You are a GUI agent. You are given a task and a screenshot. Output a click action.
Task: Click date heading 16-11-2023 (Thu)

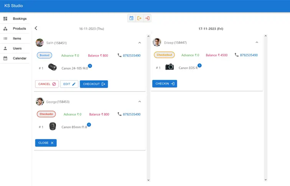tap(92, 29)
